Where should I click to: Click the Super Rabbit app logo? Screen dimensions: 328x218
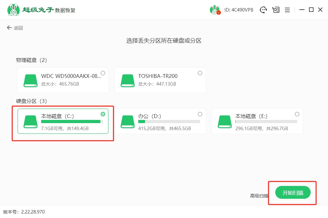(x=13, y=10)
